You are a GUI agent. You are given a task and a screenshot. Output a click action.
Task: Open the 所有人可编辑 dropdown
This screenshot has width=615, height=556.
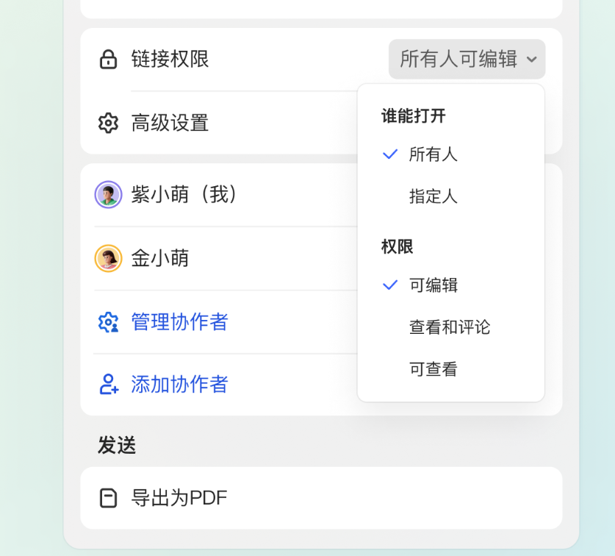(467, 60)
